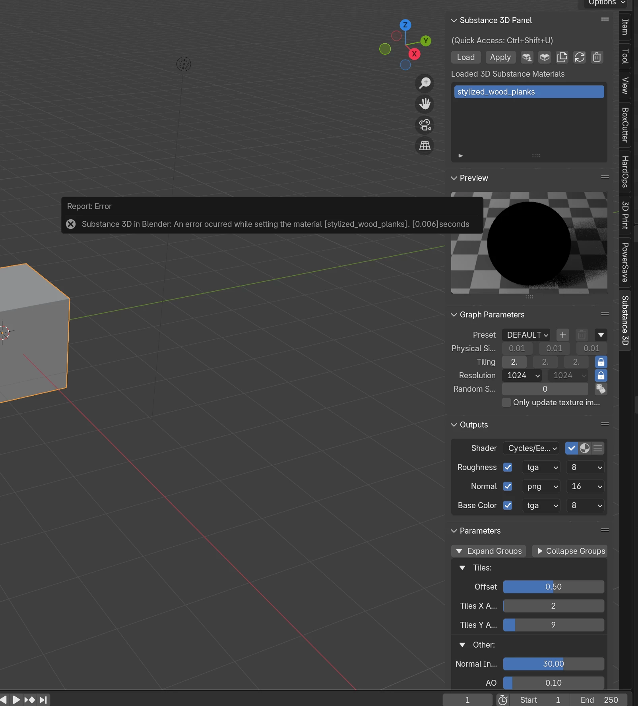
Task: Collapse the Tiles group
Action: pyautogui.click(x=462, y=568)
